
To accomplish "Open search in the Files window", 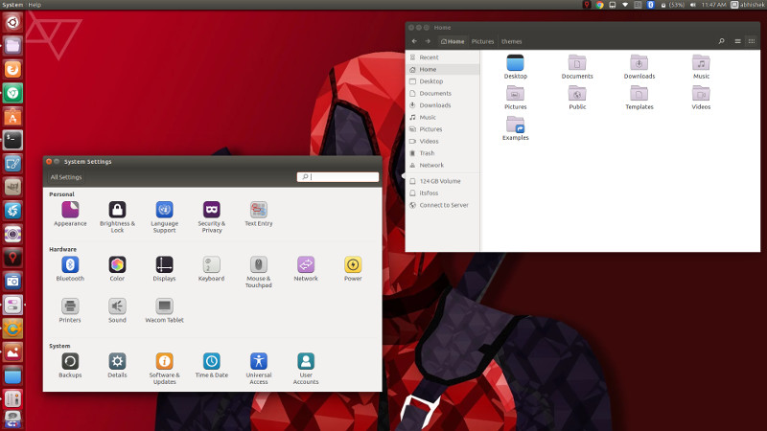I will click(x=721, y=41).
